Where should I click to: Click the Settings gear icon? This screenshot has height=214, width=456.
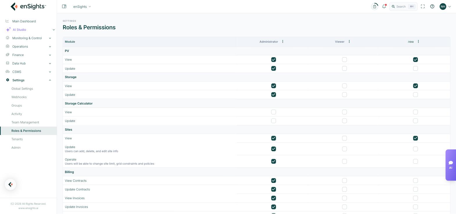pyautogui.click(x=8, y=80)
